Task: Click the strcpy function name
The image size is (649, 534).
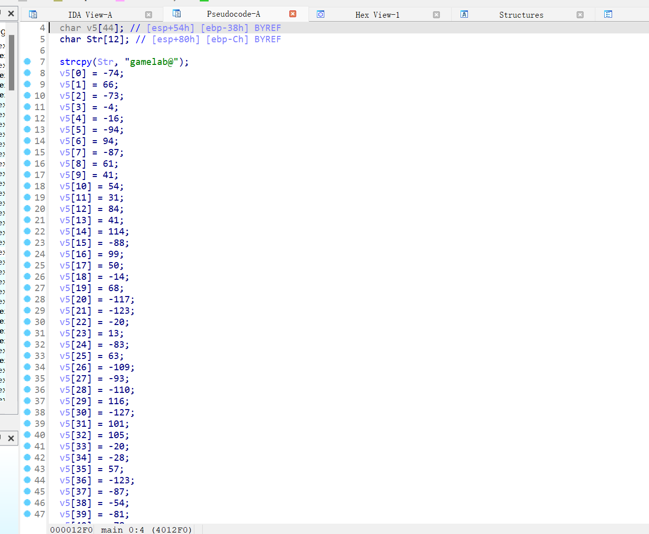Action: (x=76, y=62)
